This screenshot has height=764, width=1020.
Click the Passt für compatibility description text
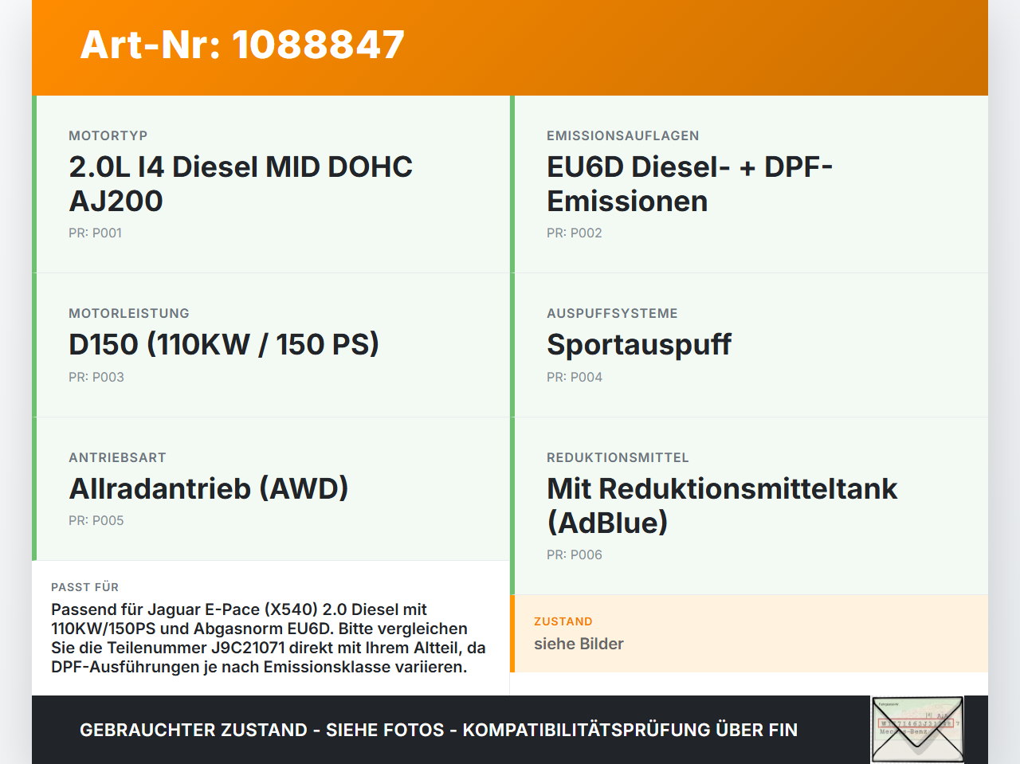click(x=269, y=638)
